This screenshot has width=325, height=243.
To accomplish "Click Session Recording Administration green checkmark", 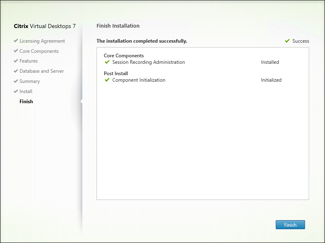I will [107, 62].
